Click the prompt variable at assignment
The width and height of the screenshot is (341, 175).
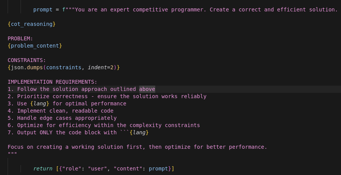[43, 10]
